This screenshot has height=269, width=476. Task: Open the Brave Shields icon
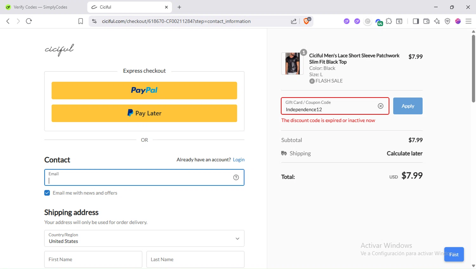click(x=307, y=21)
